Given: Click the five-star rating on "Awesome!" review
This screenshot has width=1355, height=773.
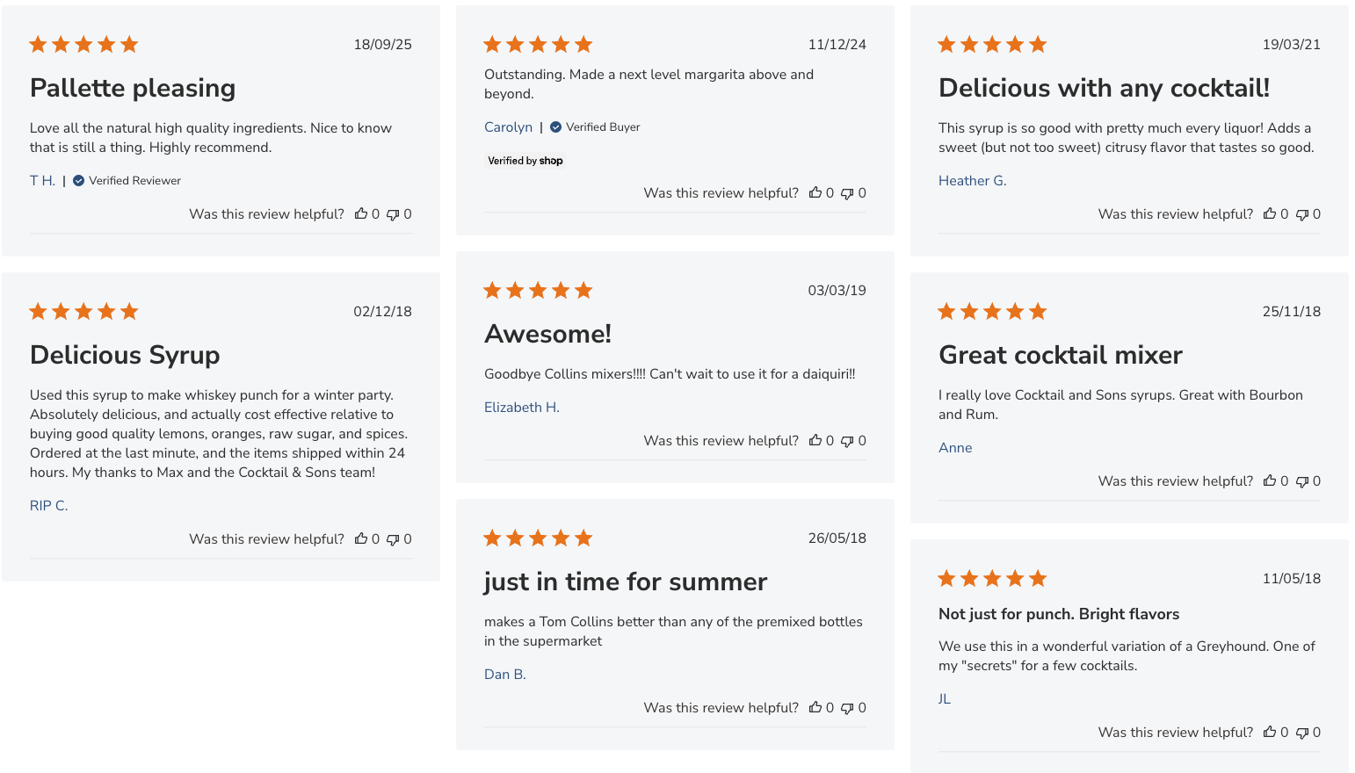Looking at the screenshot, I should [538, 291].
